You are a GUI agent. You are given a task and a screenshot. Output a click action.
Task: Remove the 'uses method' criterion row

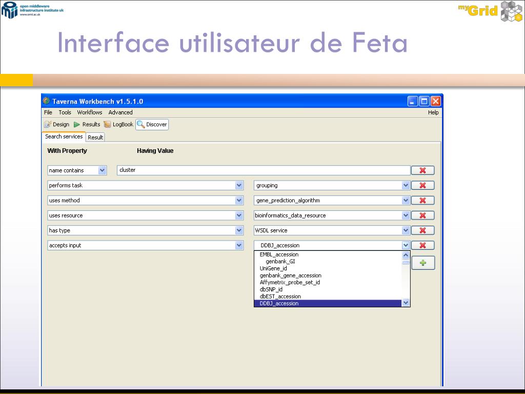pyautogui.click(x=422, y=201)
